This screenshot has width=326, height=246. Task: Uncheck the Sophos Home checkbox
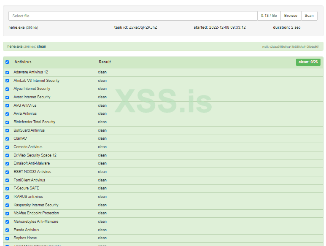pyautogui.click(x=7, y=238)
